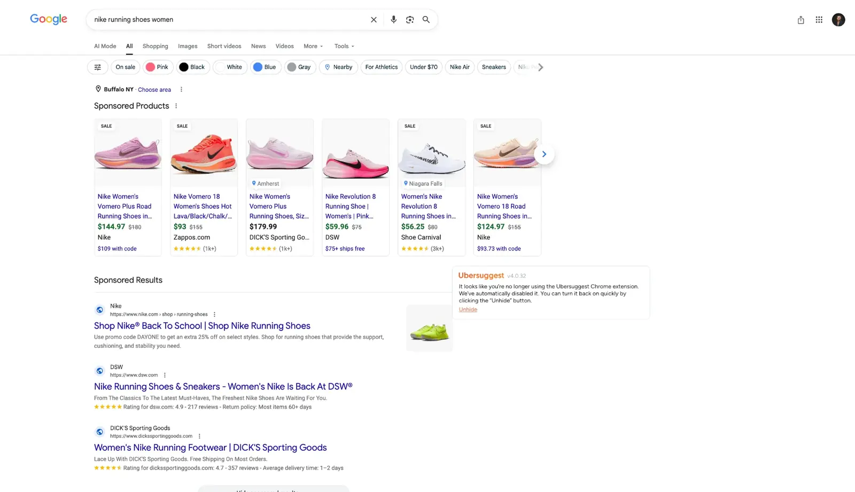Image resolution: width=855 pixels, height=492 pixels.
Task: Select the Blue color filter
Action: [x=265, y=67]
